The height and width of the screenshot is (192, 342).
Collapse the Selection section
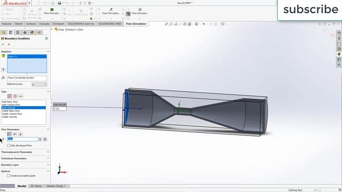48,52
